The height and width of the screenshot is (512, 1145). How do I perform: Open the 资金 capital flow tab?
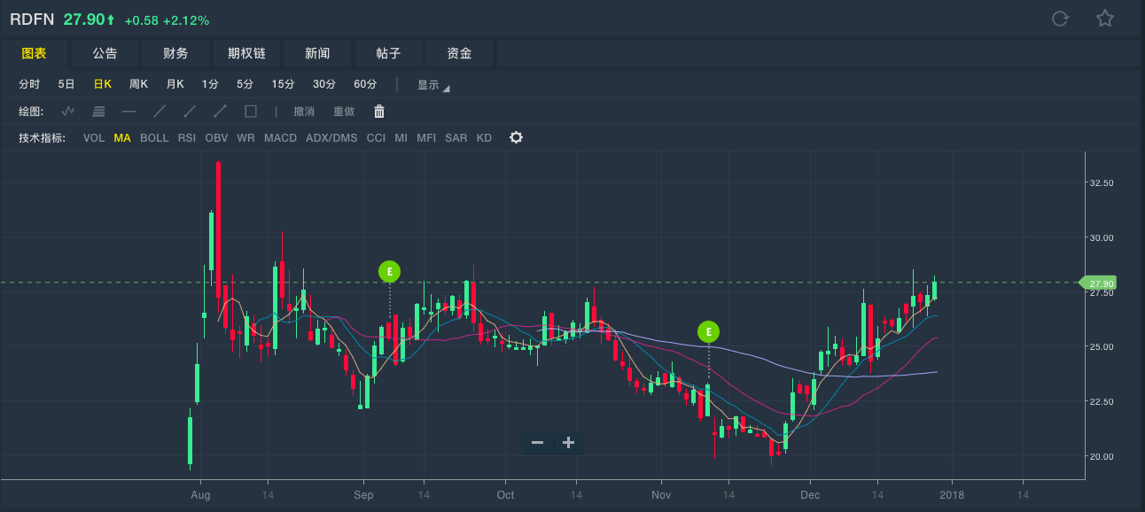(x=459, y=53)
